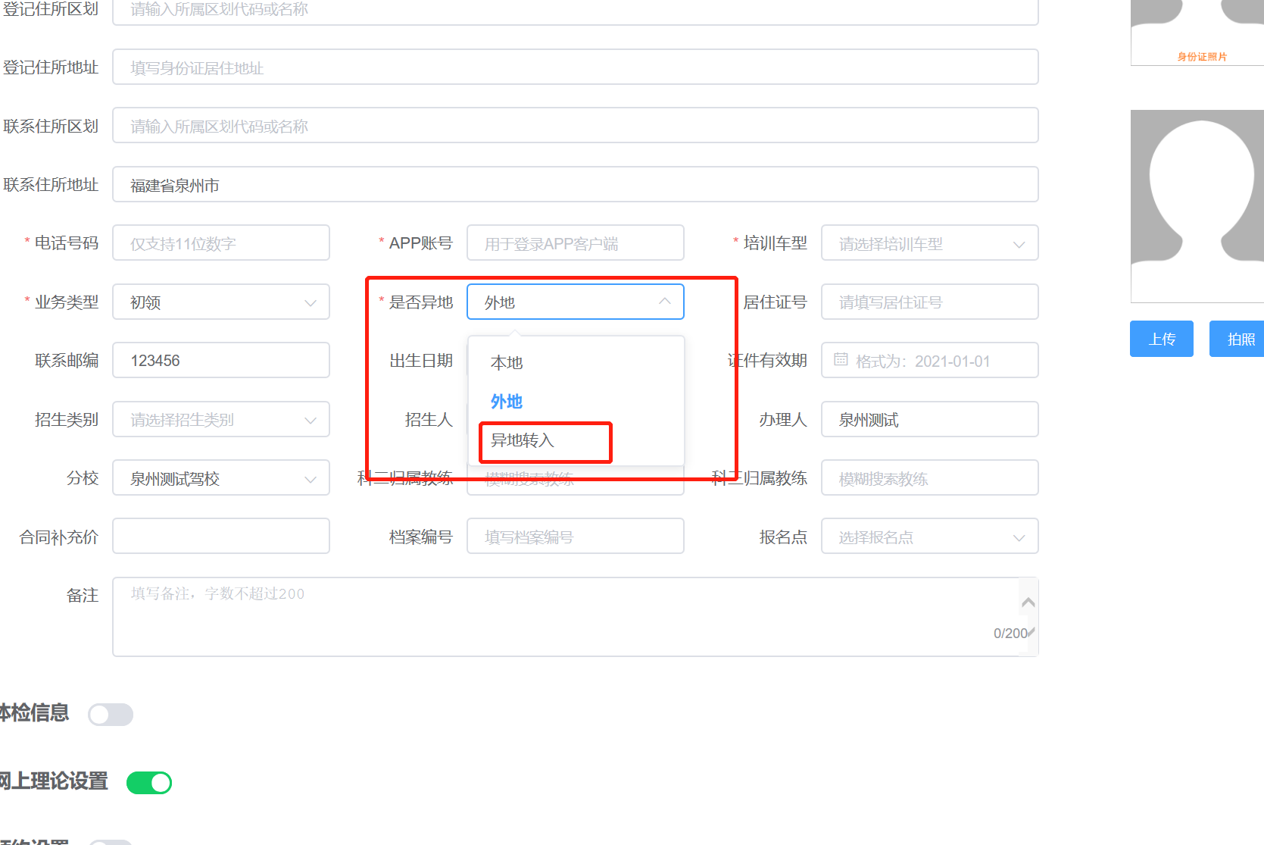Click the up-arrow icon on 是否异地 dropdown
1264x845 pixels.
[665, 302]
